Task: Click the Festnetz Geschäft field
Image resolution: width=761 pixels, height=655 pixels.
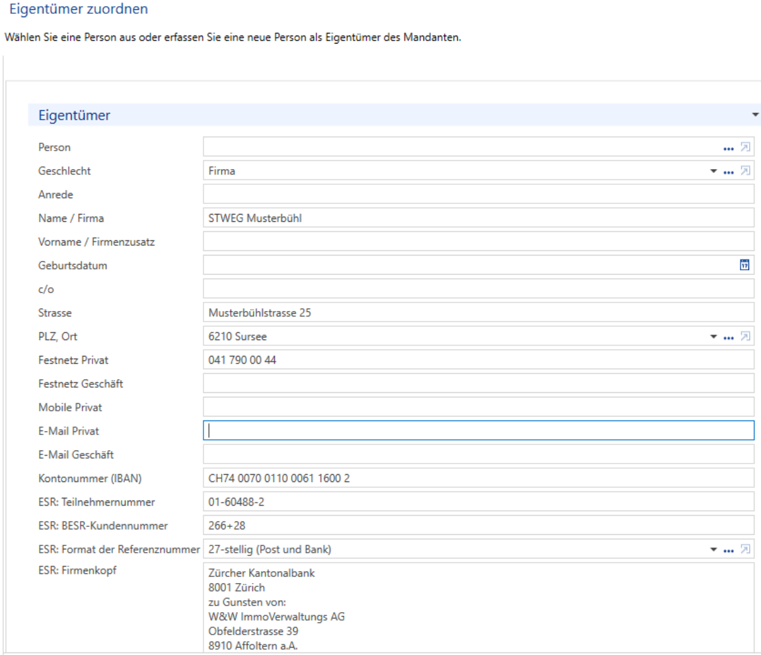Action: (478, 384)
